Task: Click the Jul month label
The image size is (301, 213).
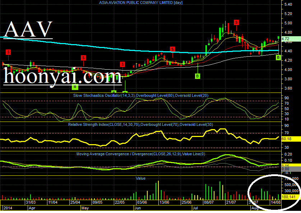Action: click(195, 208)
